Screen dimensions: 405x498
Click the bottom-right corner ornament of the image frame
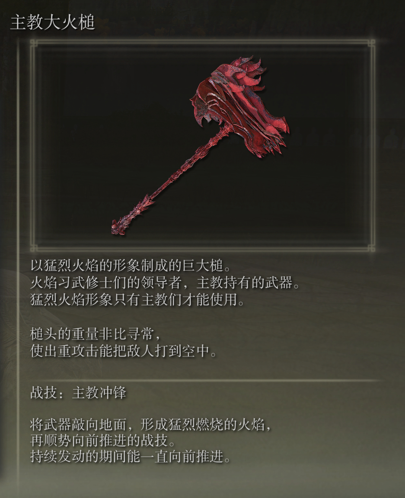point(371,248)
